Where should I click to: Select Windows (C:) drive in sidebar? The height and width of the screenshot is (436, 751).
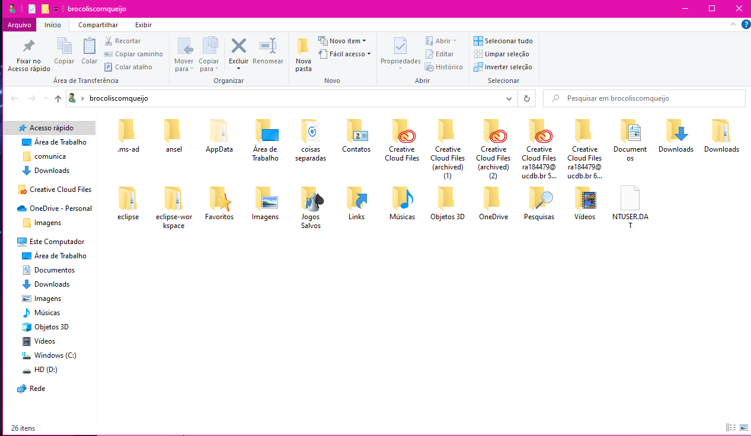(x=49, y=355)
